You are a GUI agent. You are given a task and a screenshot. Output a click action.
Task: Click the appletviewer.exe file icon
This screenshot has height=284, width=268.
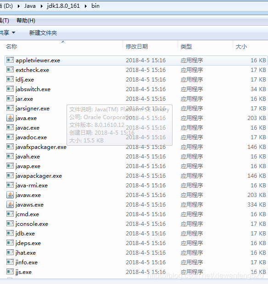coord(10,60)
